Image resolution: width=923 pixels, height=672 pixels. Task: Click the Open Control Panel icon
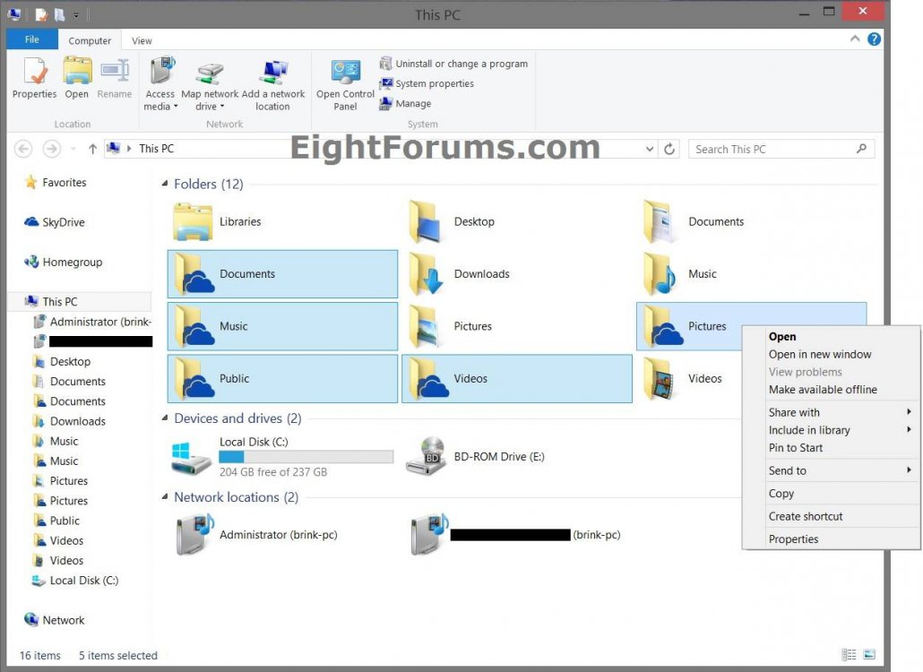click(346, 84)
